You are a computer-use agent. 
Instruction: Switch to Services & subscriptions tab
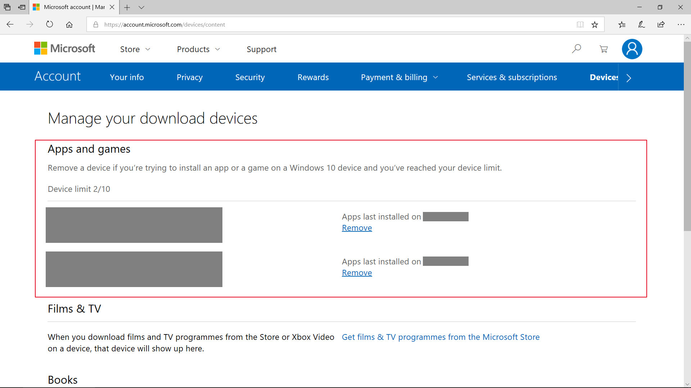tap(511, 77)
